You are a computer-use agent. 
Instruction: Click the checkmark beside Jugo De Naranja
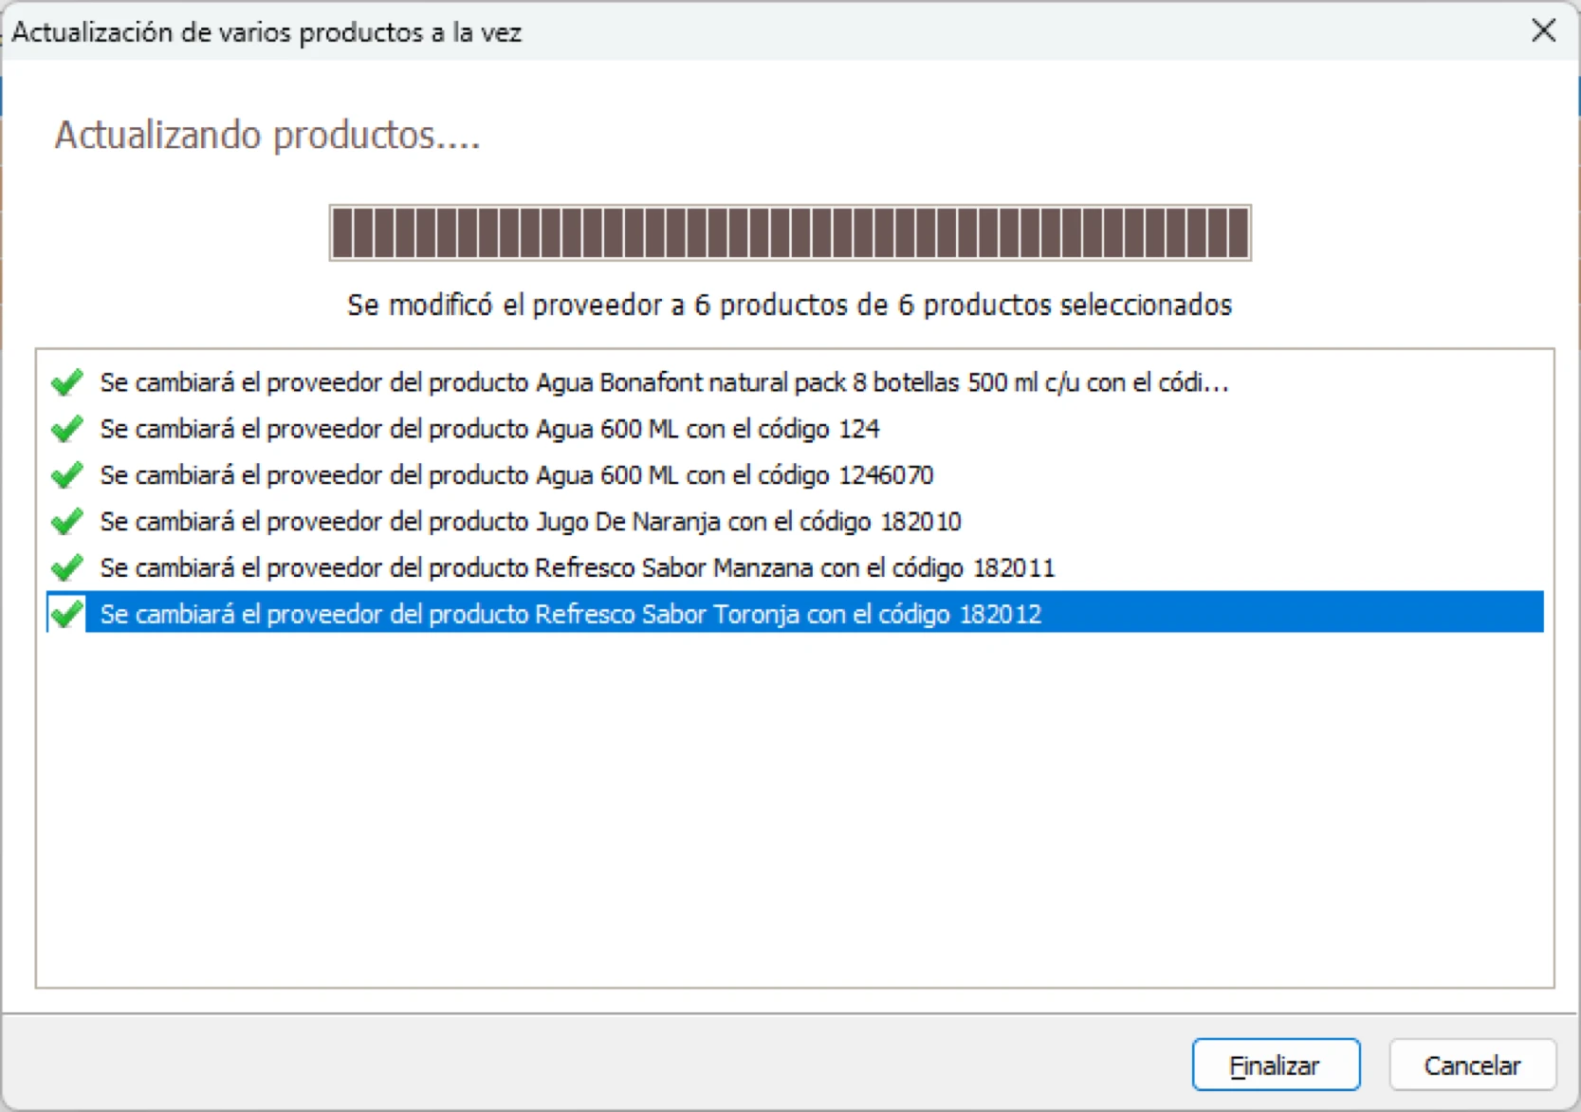tap(66, 521)
